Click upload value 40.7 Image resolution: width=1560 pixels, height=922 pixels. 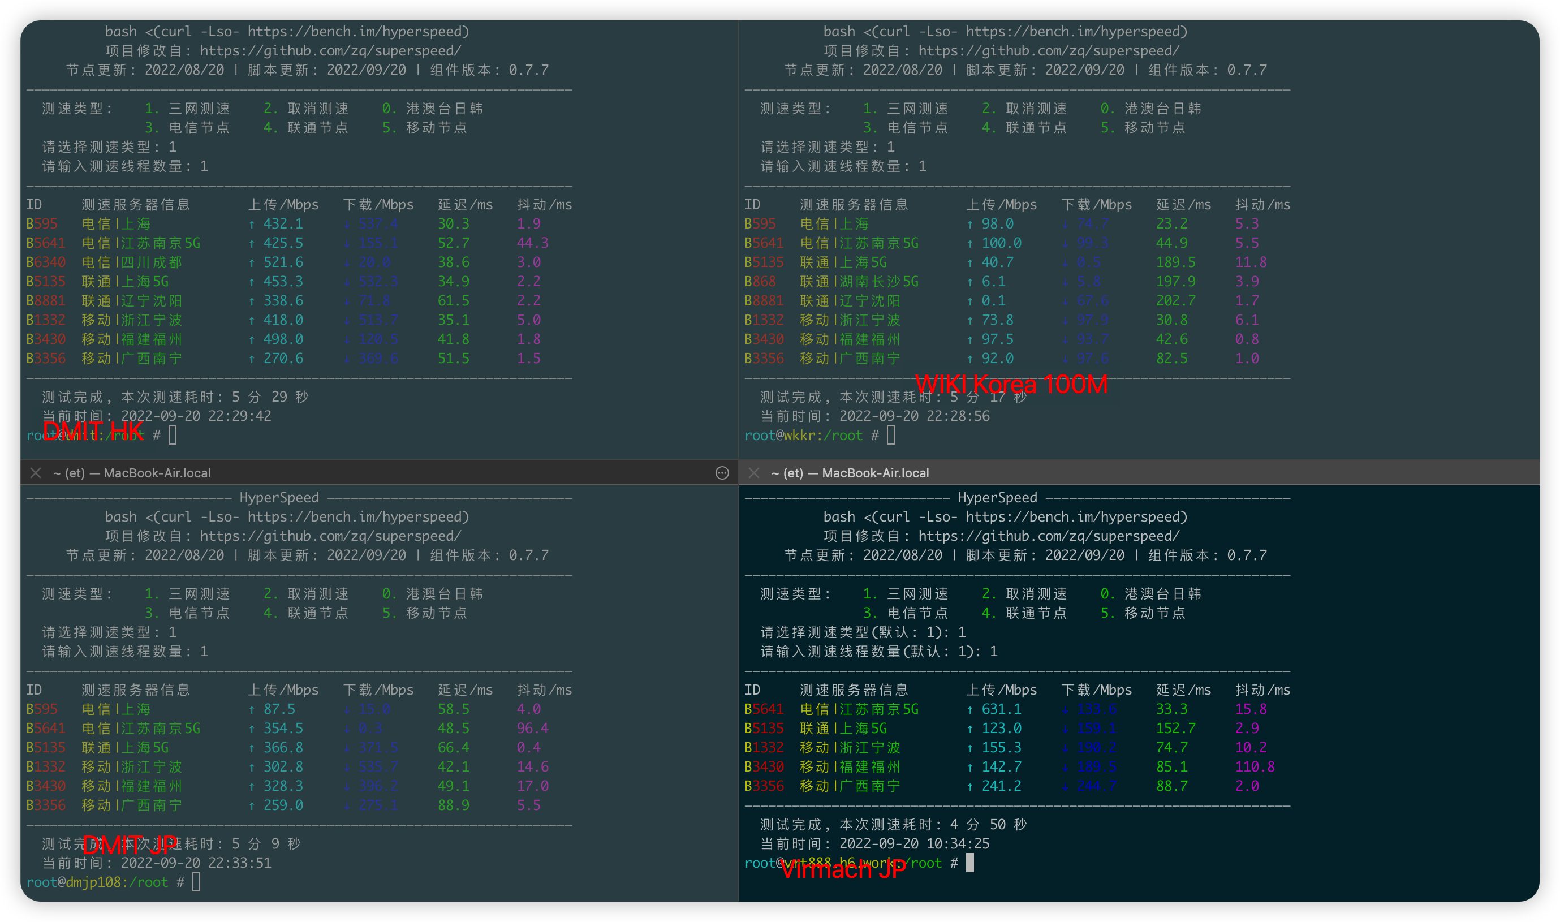tap(997, 261)
